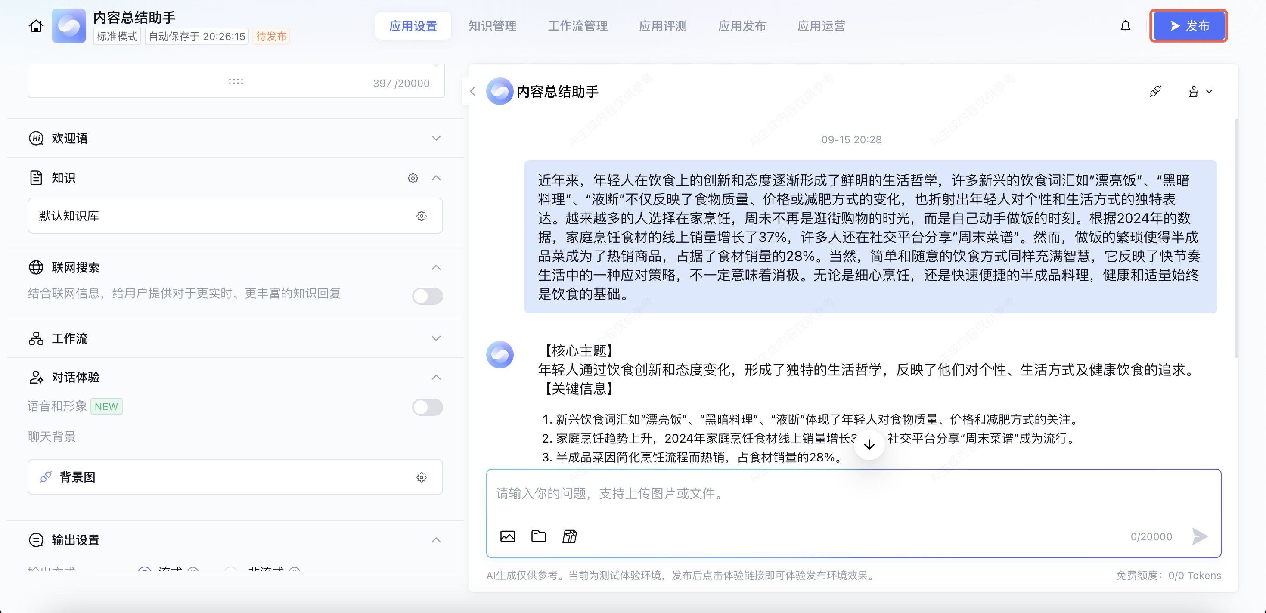Click the send message arrow icon

click(1199, 536)
